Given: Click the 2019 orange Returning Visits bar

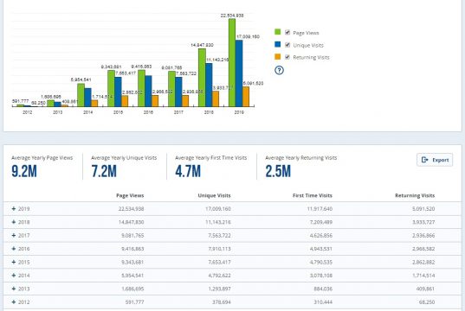Looking at the screenshot, I should (246, 97).
